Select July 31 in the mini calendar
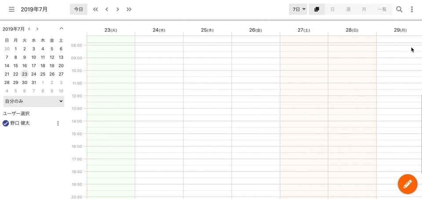 [x=34, y=82]
